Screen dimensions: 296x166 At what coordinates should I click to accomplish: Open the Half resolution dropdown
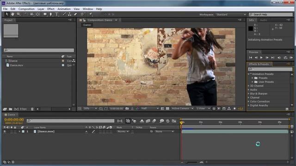click(150, 109)
